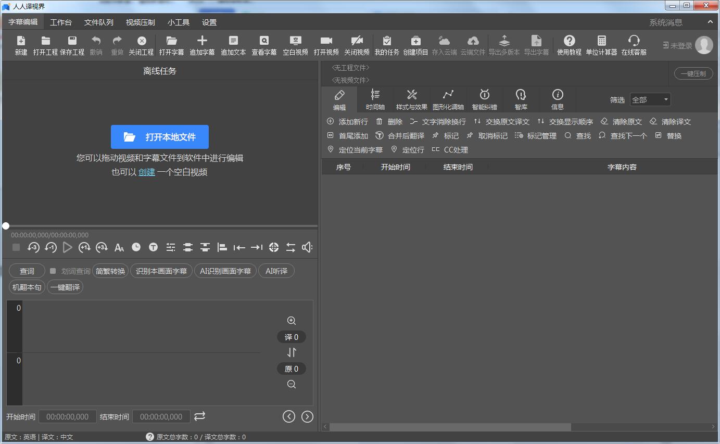Mute audio with the volume icon
The image size is (720, 444).
click(x=307, y=247)
